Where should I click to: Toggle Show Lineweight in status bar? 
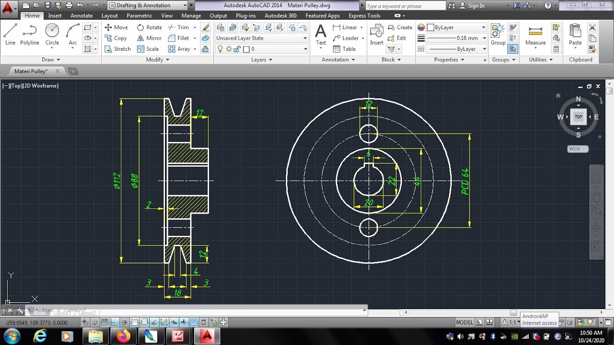(x=184, y=322)
